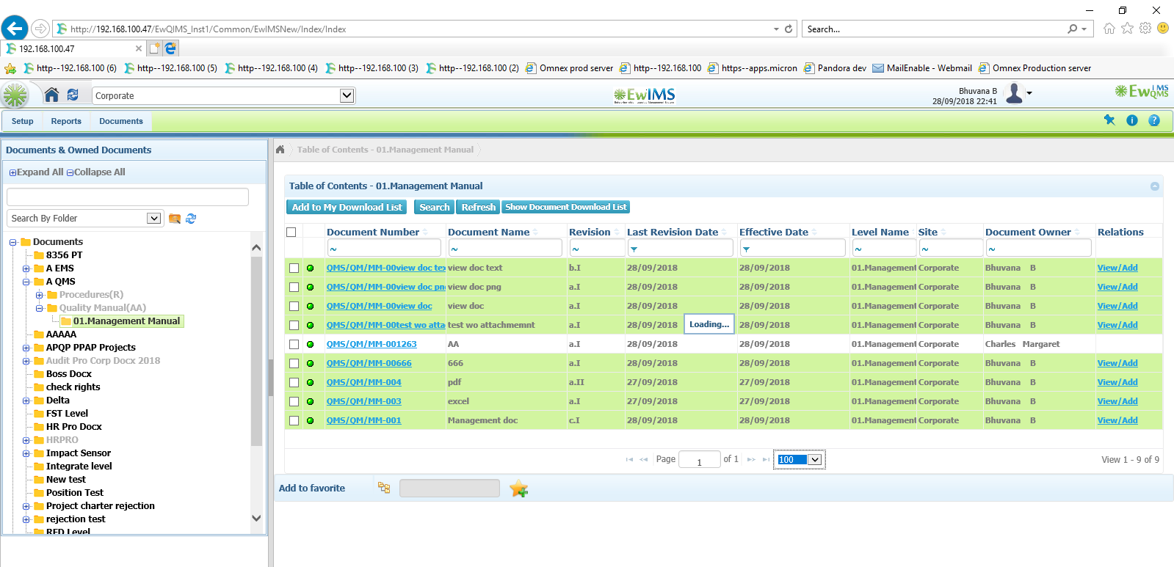Go to the next page with the pager icon
Viewport: 1174px width, 567px height.
[751, 460]
